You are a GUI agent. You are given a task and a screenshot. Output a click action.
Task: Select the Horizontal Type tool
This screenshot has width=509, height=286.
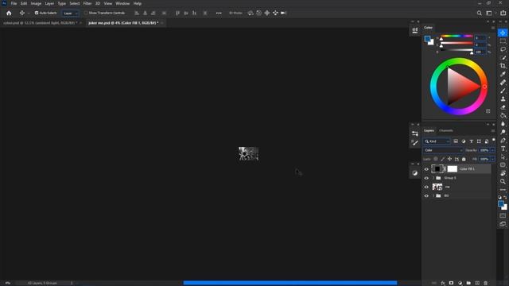tap(503, 149)
